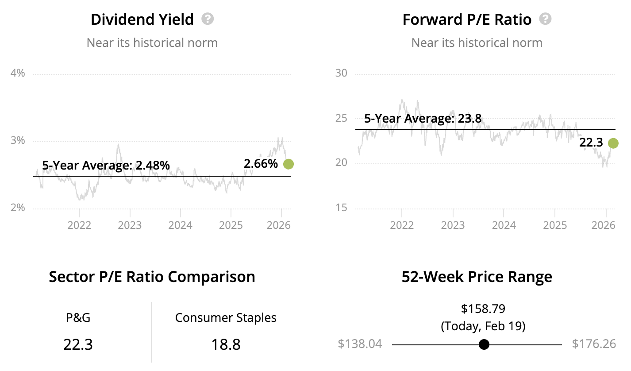This screenshot has height=371, width=631.
Task: Click the $138.04 52-week low price
Action: [360, 344]
